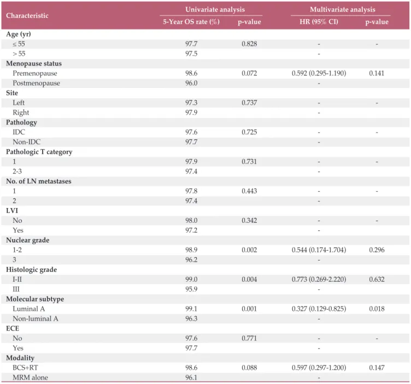The image size is (411, 384).
Task: Select the 'IDC' row label
Action: point(19,132)
